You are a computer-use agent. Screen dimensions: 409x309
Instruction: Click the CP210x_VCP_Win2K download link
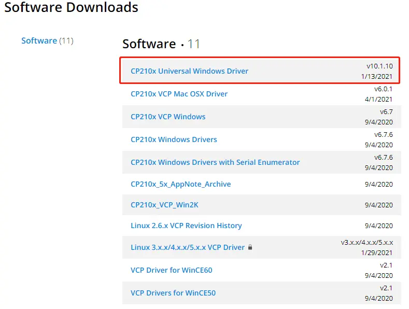[x=164, y=205]
